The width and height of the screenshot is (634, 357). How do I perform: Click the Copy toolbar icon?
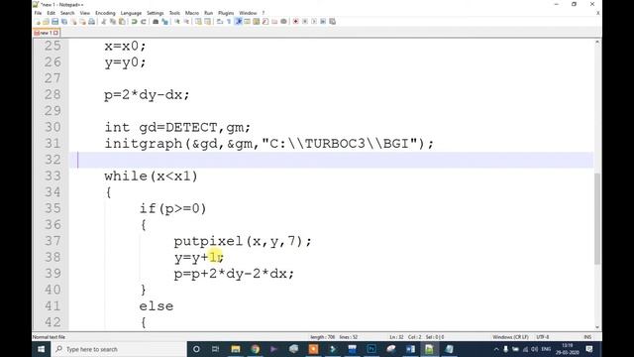(113, 22)
